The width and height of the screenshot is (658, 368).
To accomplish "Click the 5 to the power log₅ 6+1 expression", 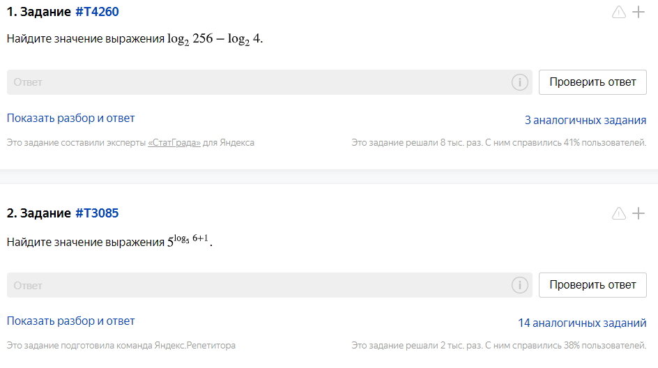I will [188, 241].
